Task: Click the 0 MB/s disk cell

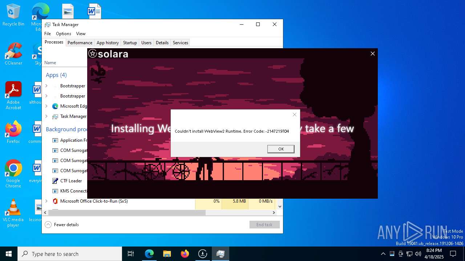Action: 262,201
